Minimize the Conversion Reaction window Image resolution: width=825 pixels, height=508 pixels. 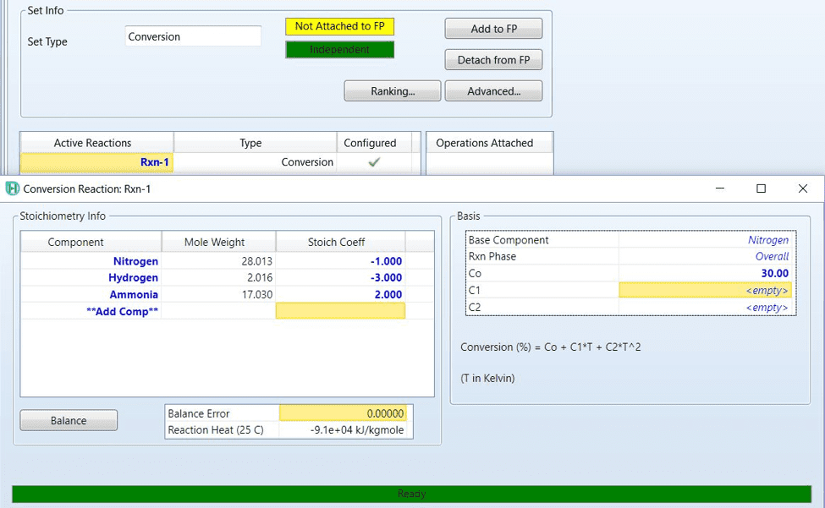click(x=720, y=188)
